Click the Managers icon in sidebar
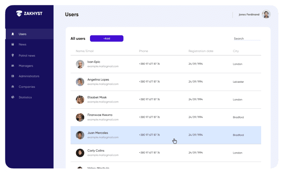Screen dimensions: 283x173 13,66
